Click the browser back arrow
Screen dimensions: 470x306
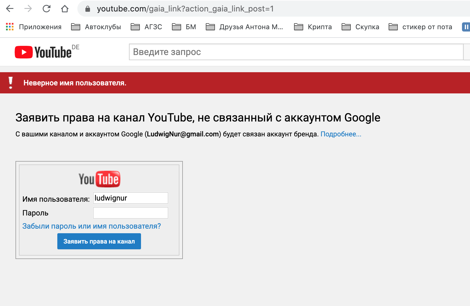10,9
